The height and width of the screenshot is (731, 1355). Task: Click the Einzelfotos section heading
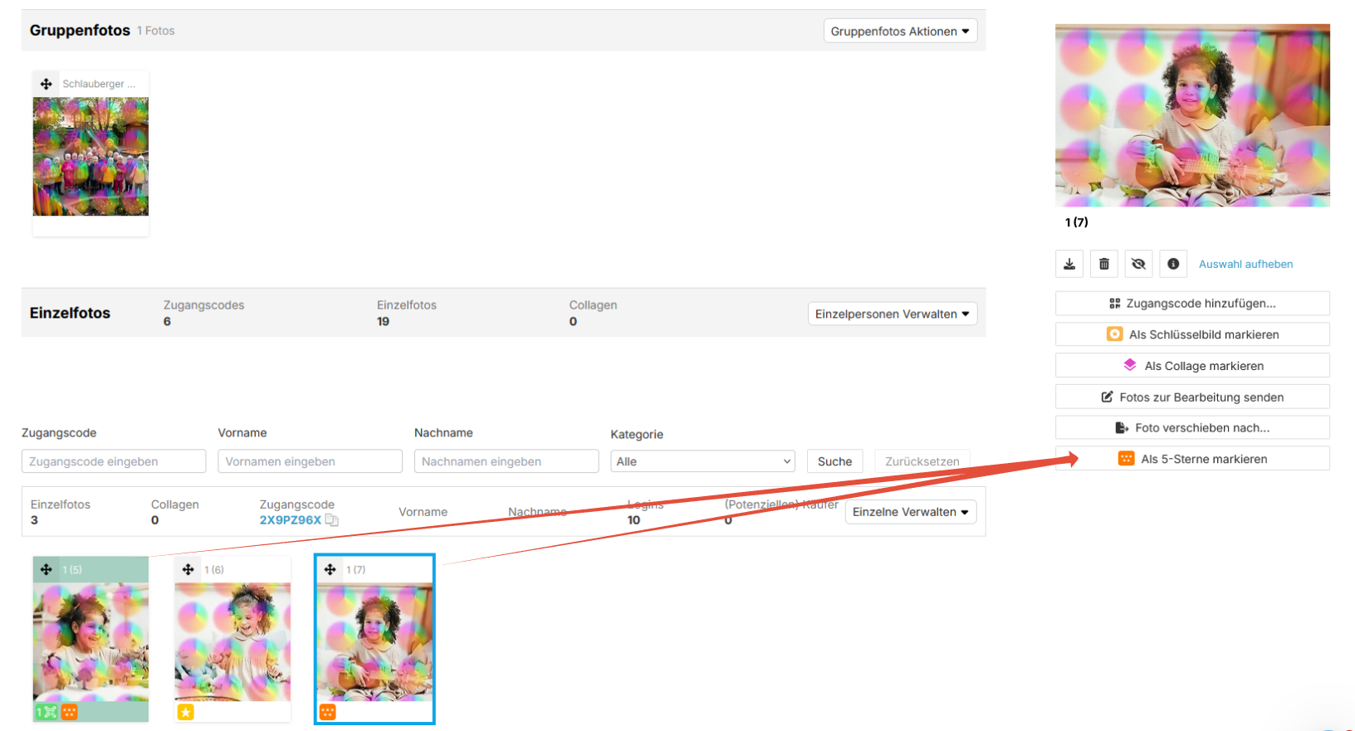(70, 313)
